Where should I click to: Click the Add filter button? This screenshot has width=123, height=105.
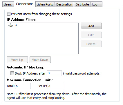pos(91,26)
